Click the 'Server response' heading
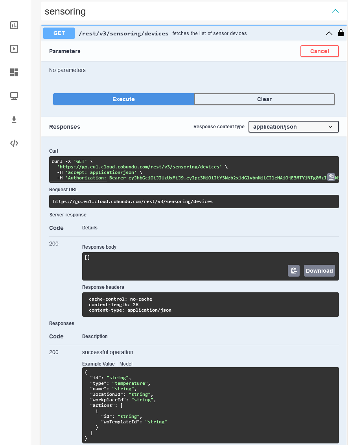This screenshot has width=348, height=445. point(68,215)
